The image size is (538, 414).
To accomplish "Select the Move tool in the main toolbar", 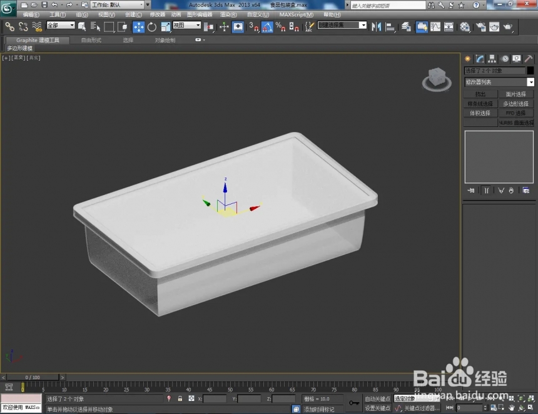I will [139, 27].
